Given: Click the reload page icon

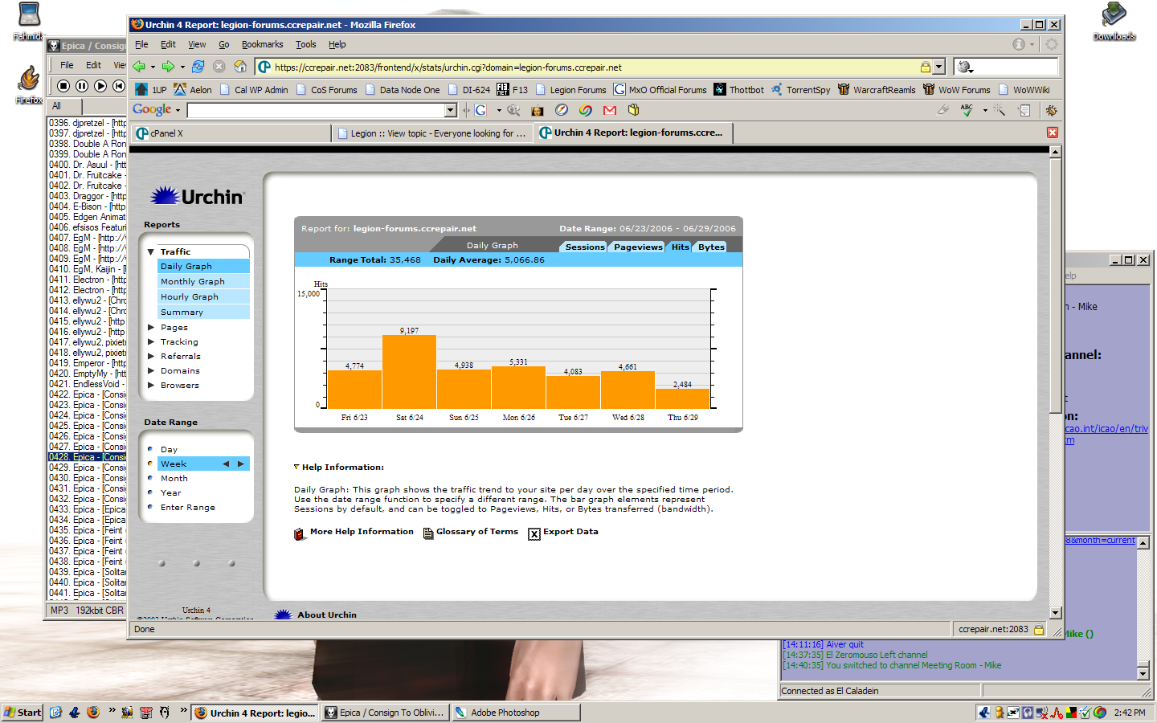Looking at the screenshot, I should click(198, 67).
